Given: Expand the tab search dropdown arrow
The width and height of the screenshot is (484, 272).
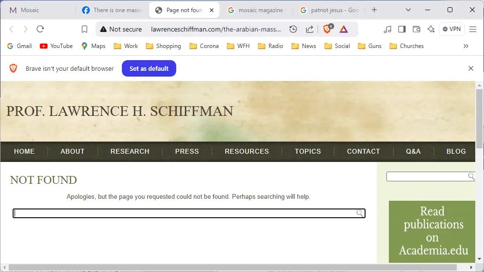Looking at the screenshot, I should [408, 10].
